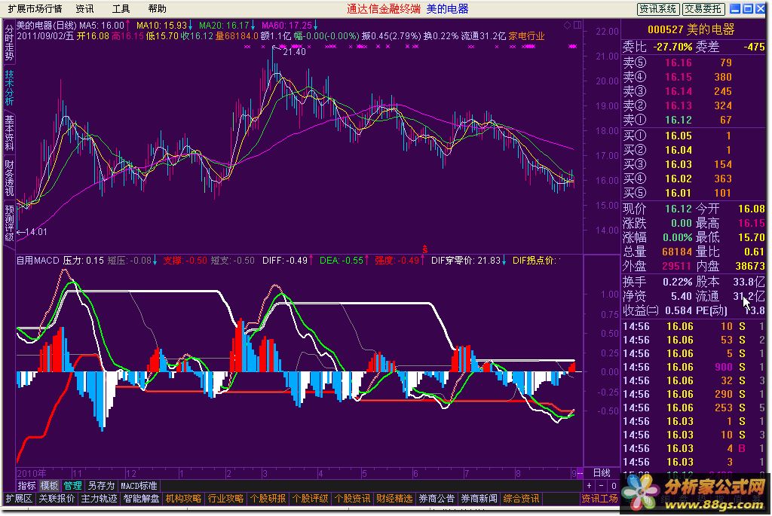The height and width of the screenshot is (516, 772).
Task: Open the 综合资讯 bottom tab
Action: tap(521, 499)
